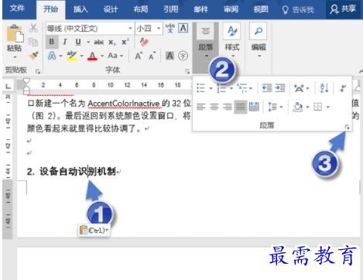Click the Shading paint bucket
The height and width of the screenshot is (280, 363).
coord(298,107)
